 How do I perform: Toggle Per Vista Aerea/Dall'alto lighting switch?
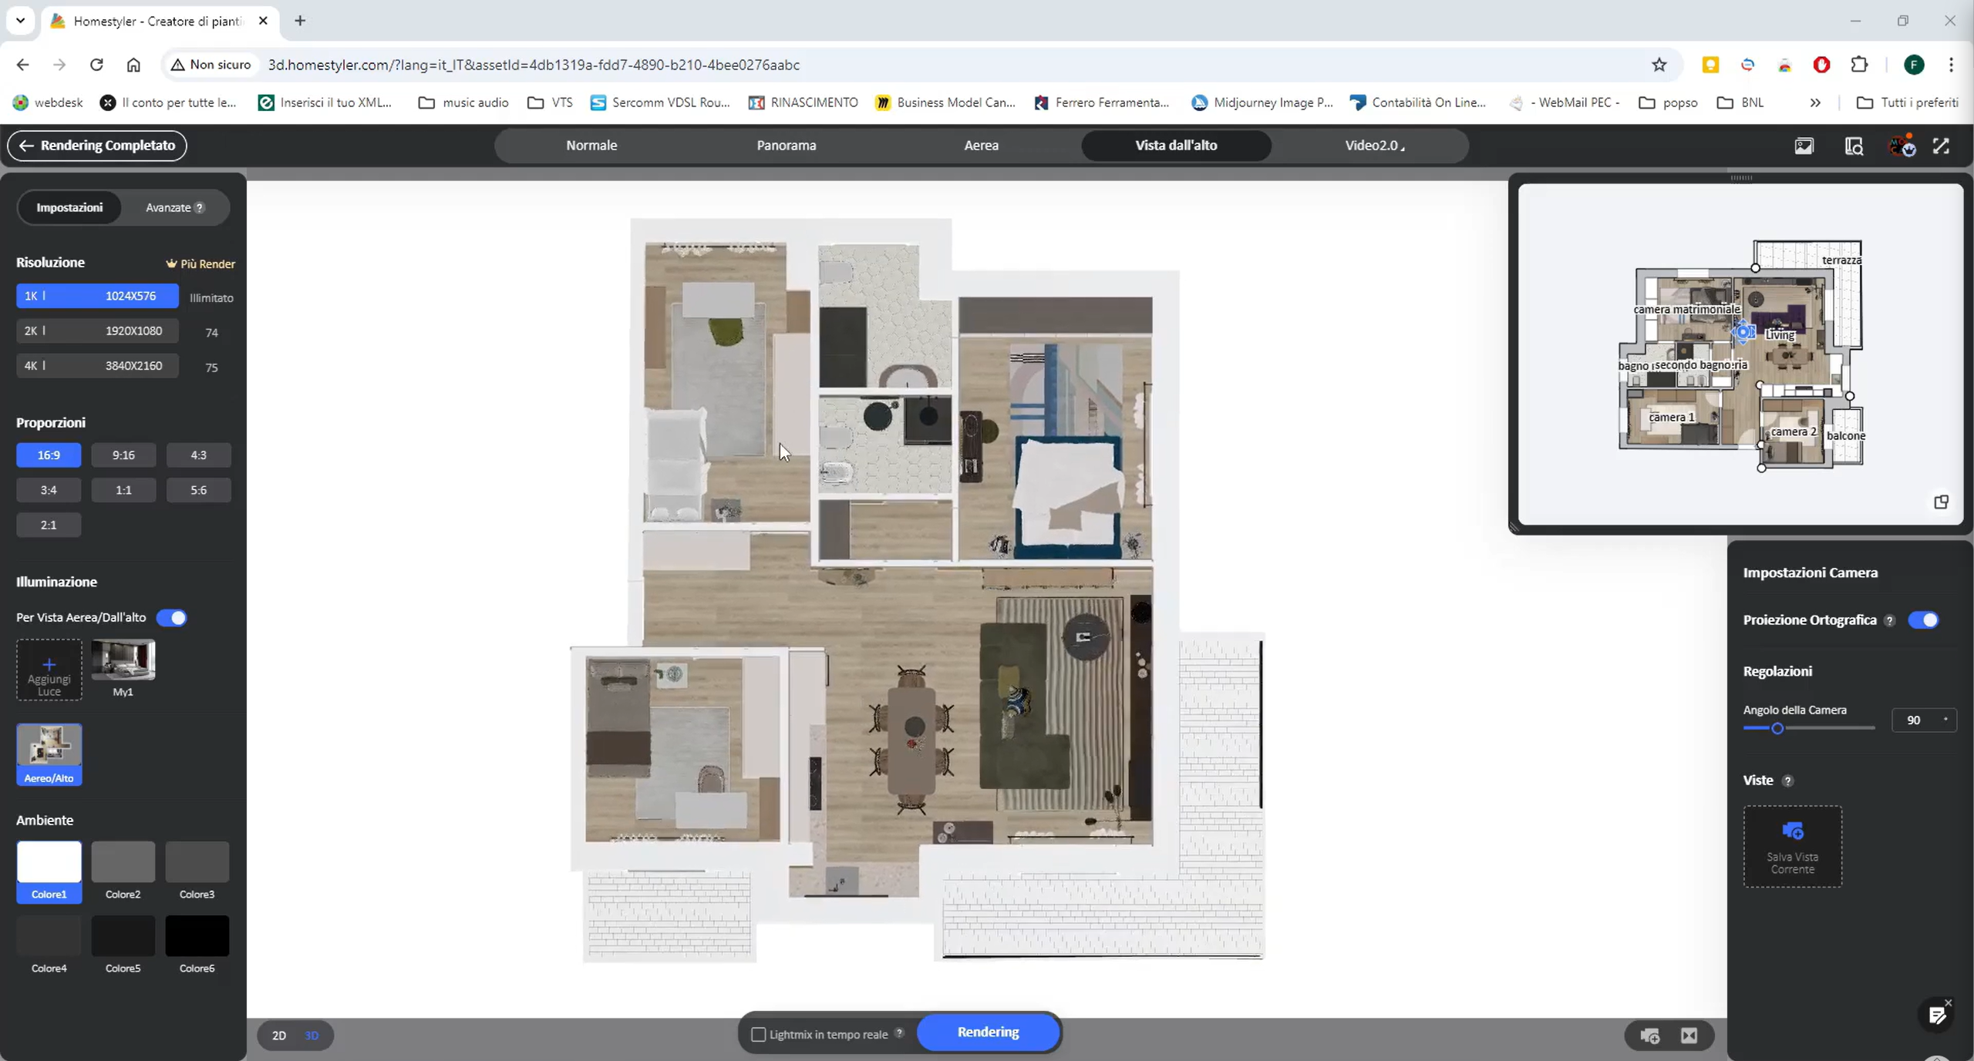[172, 618]
